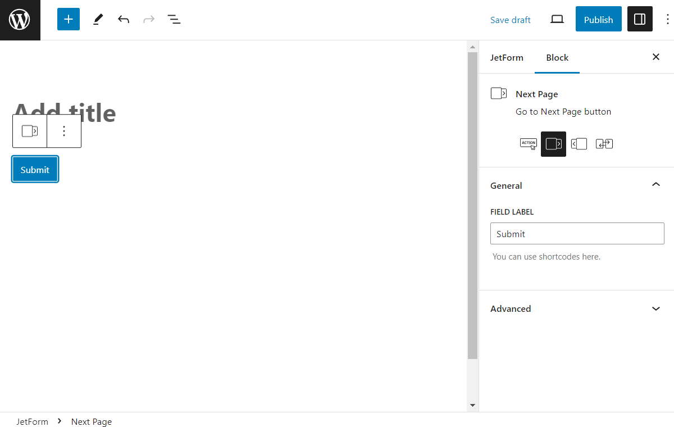
Task: Switch to the JetForm tab
Action: pos(507,57)
